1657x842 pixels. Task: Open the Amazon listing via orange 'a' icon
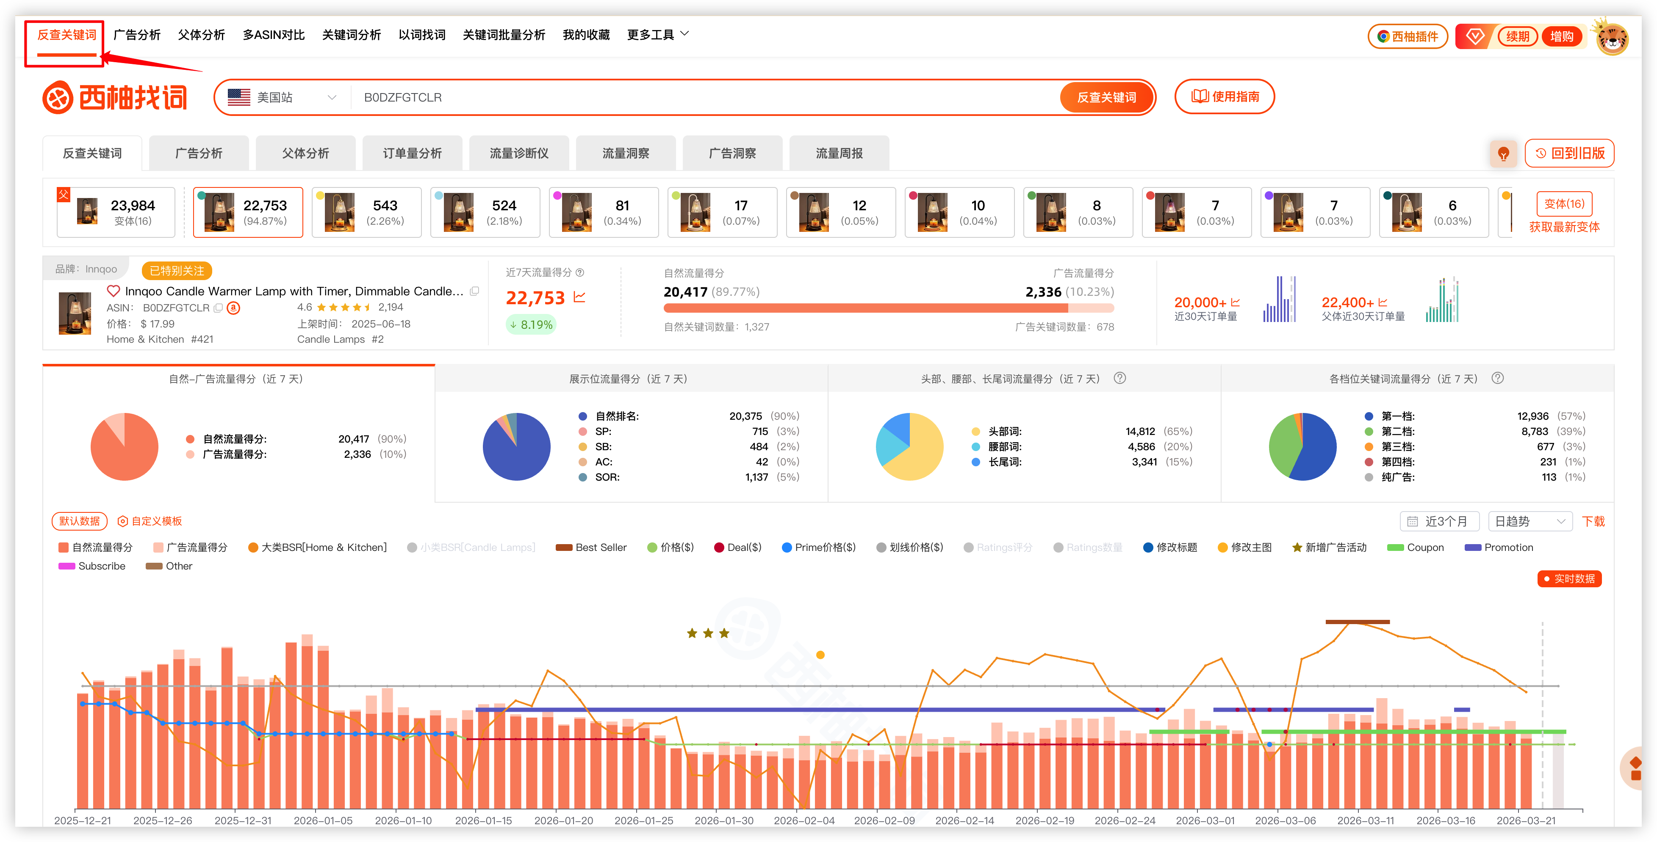tap(233, 308)
